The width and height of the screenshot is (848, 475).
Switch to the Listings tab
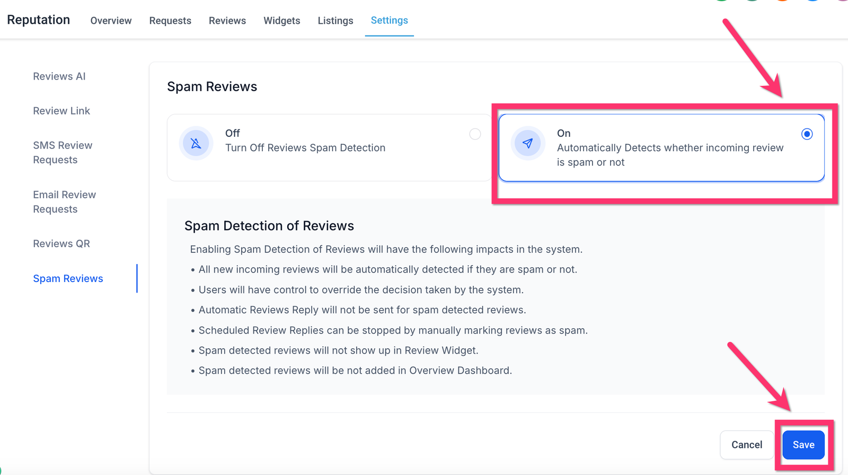(335, 21)
